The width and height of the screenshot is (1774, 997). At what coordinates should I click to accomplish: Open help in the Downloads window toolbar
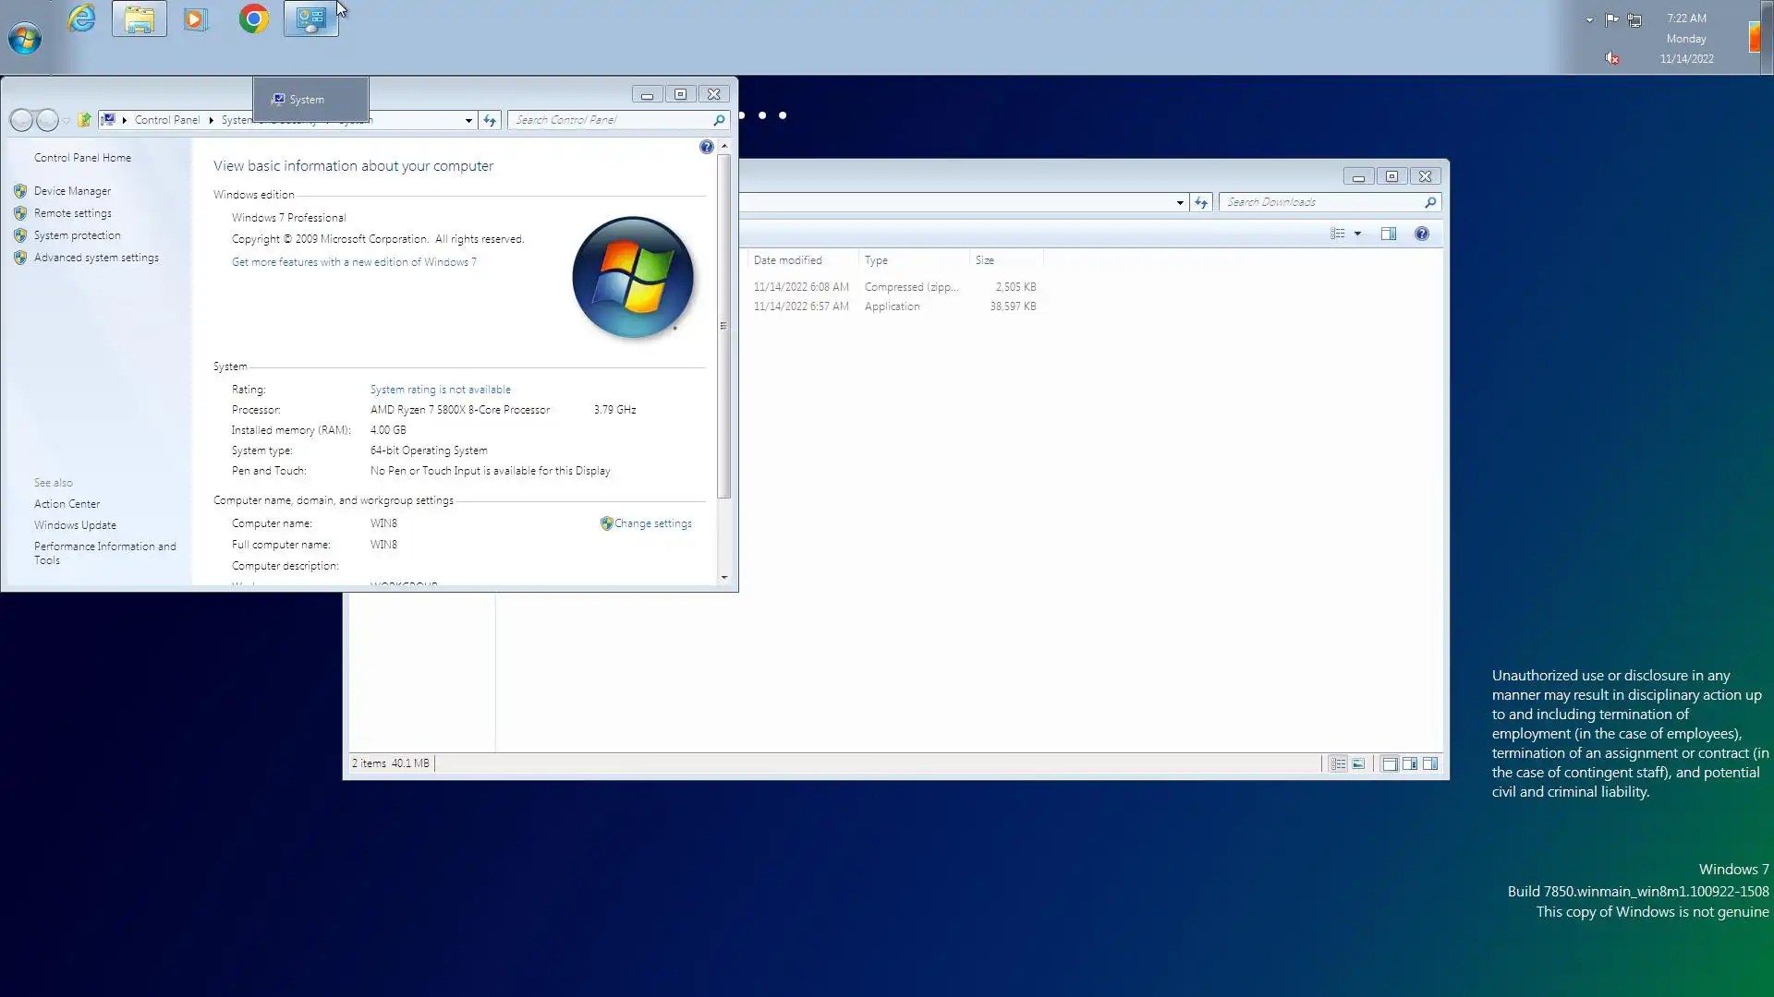click(1421, 234)
